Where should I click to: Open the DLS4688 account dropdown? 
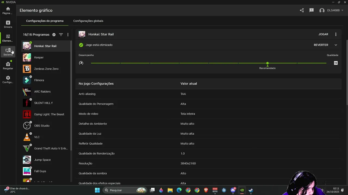331,10
